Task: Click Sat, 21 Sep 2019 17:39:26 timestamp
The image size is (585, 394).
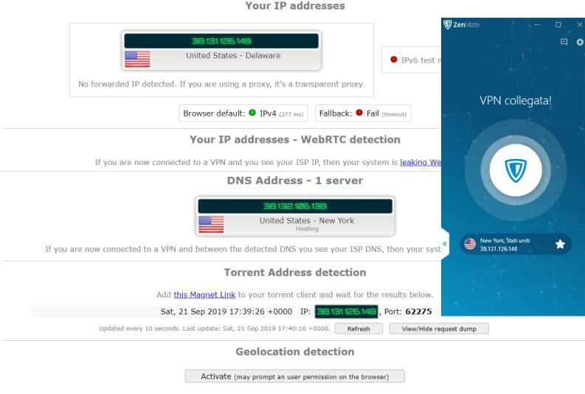Action: pyautogui.click(x=226, y=312)
